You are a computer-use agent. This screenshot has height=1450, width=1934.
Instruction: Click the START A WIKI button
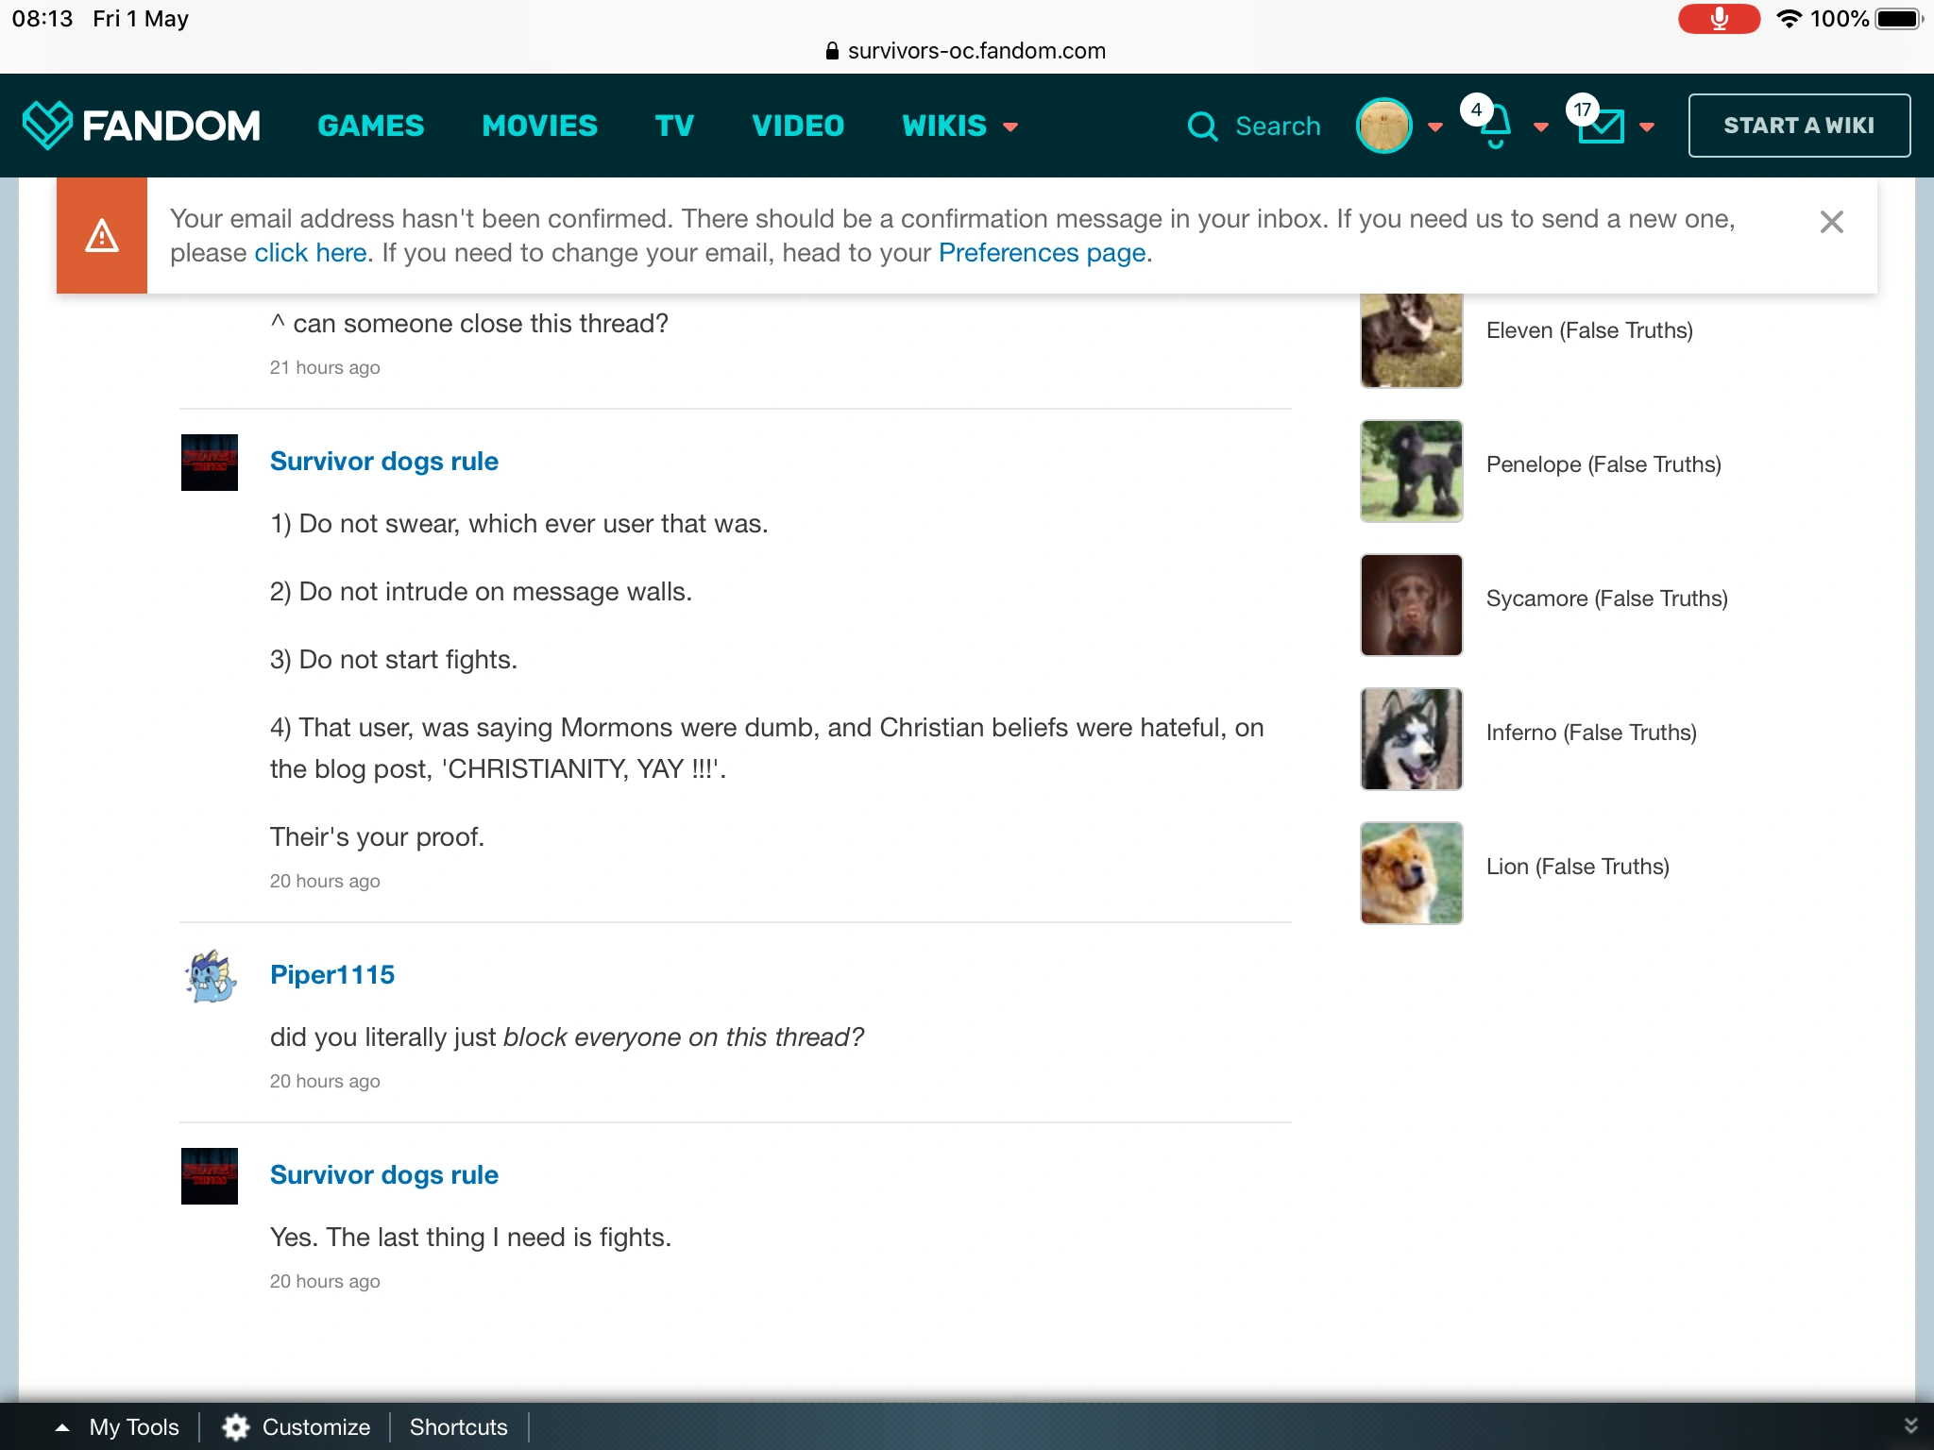[1798, 126]
